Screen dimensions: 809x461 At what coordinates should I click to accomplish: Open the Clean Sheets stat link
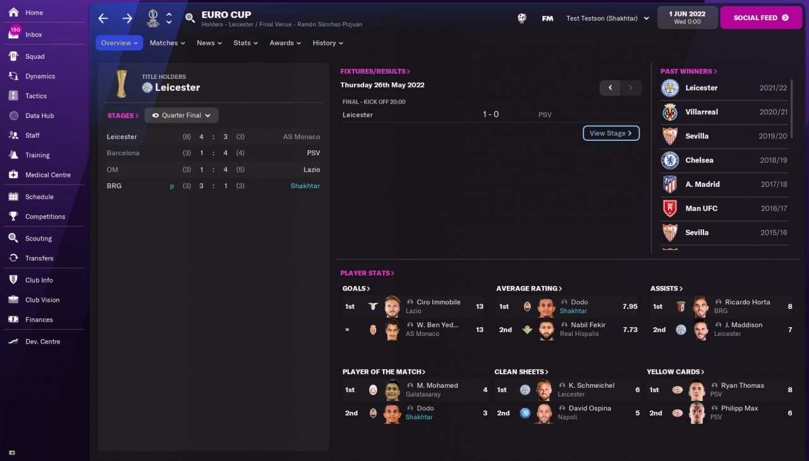click(x=521, y=371)
